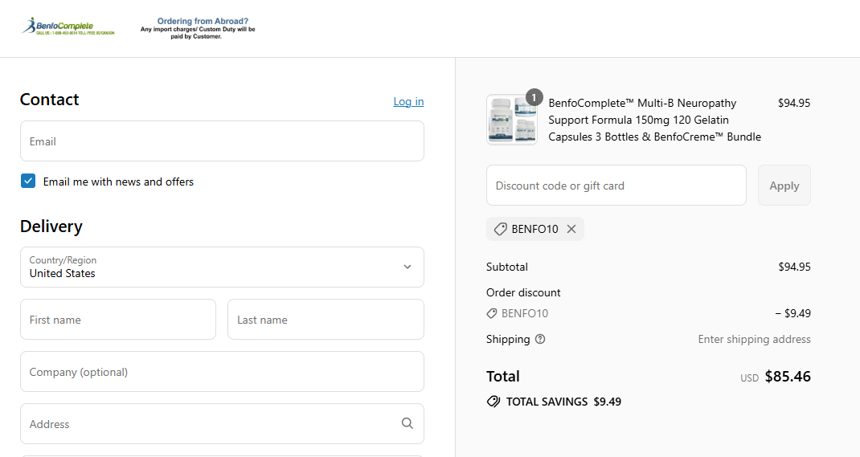860x457 pixels.
Task: Click the Company (optional) field
Action: 222,372
